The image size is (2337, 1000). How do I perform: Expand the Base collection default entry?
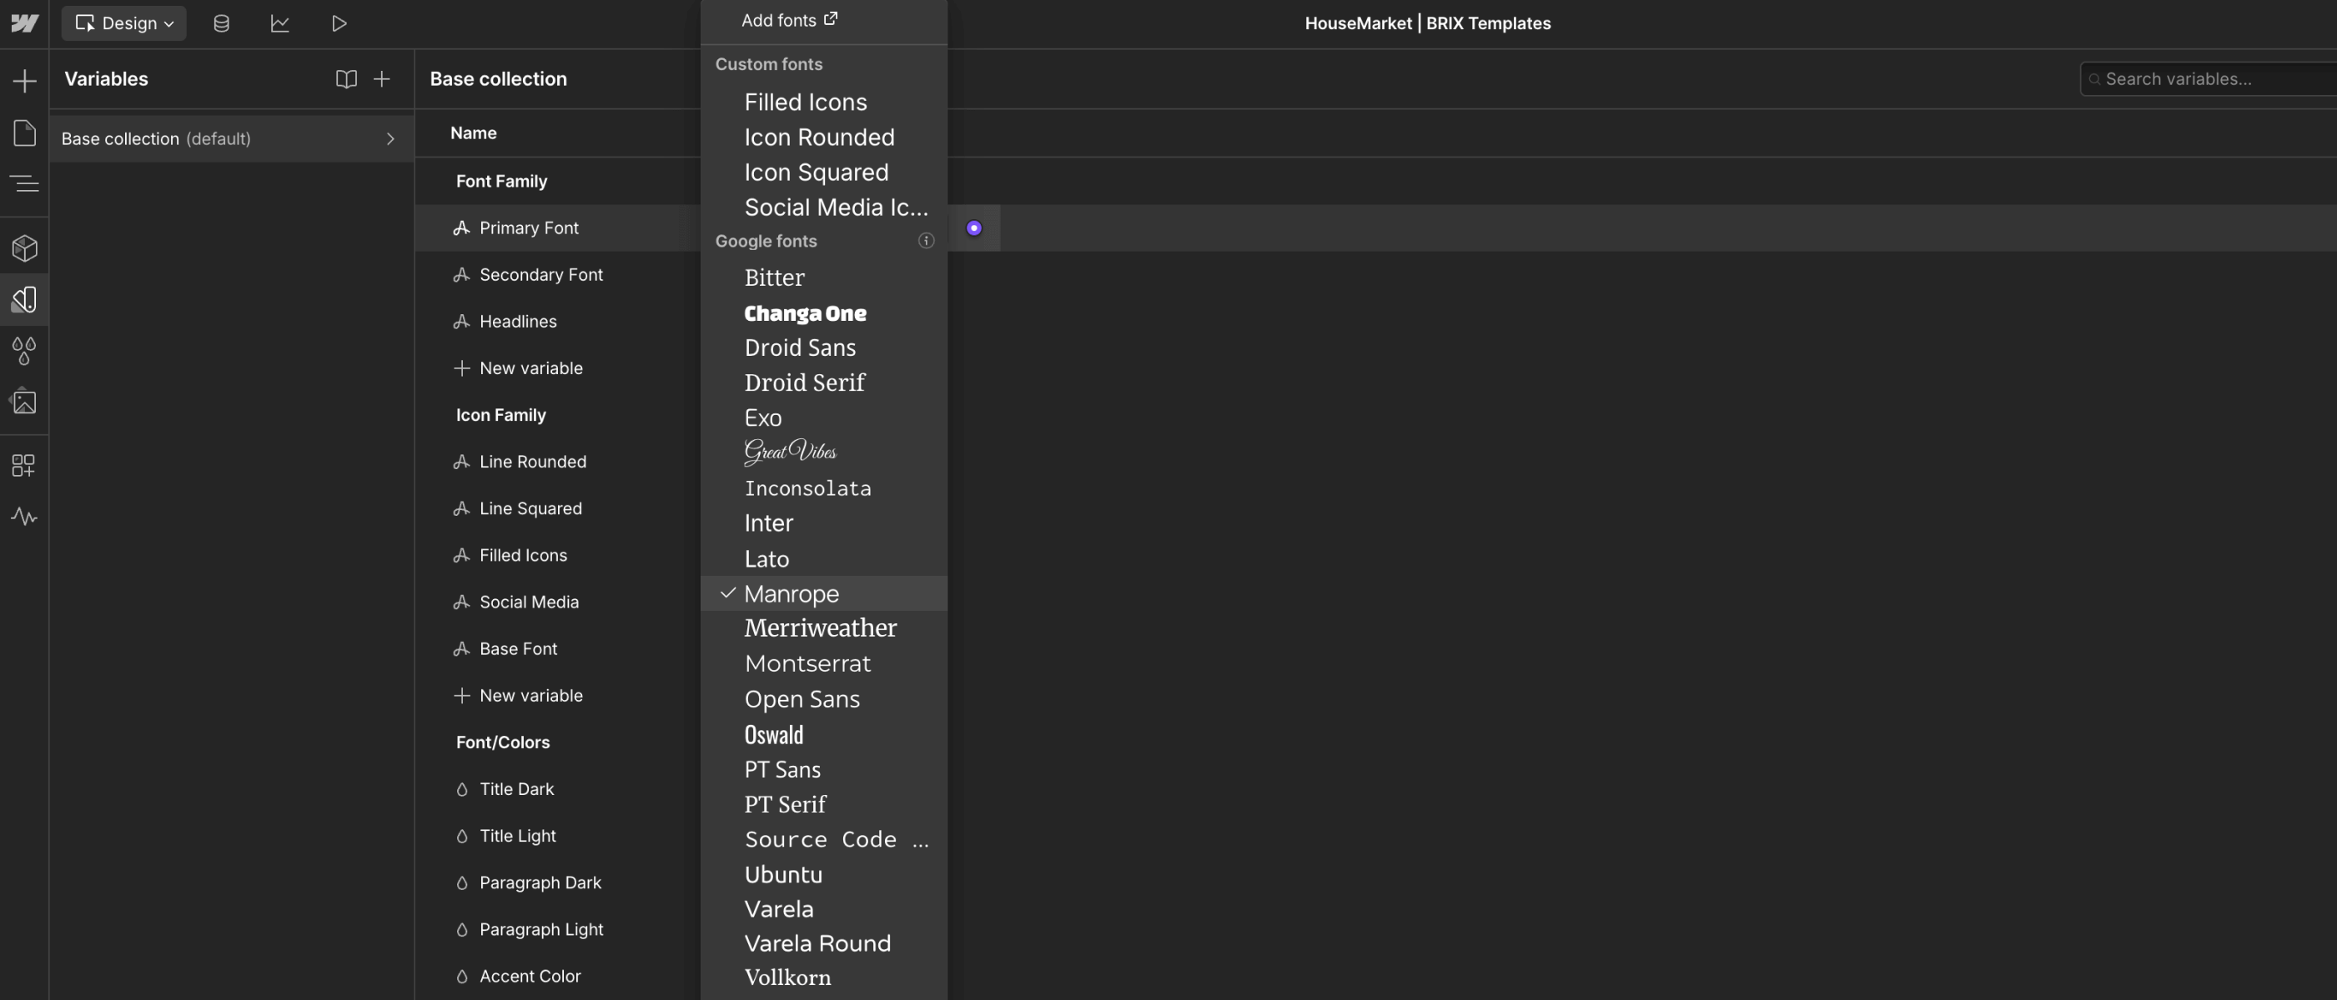tap(391, 137)
